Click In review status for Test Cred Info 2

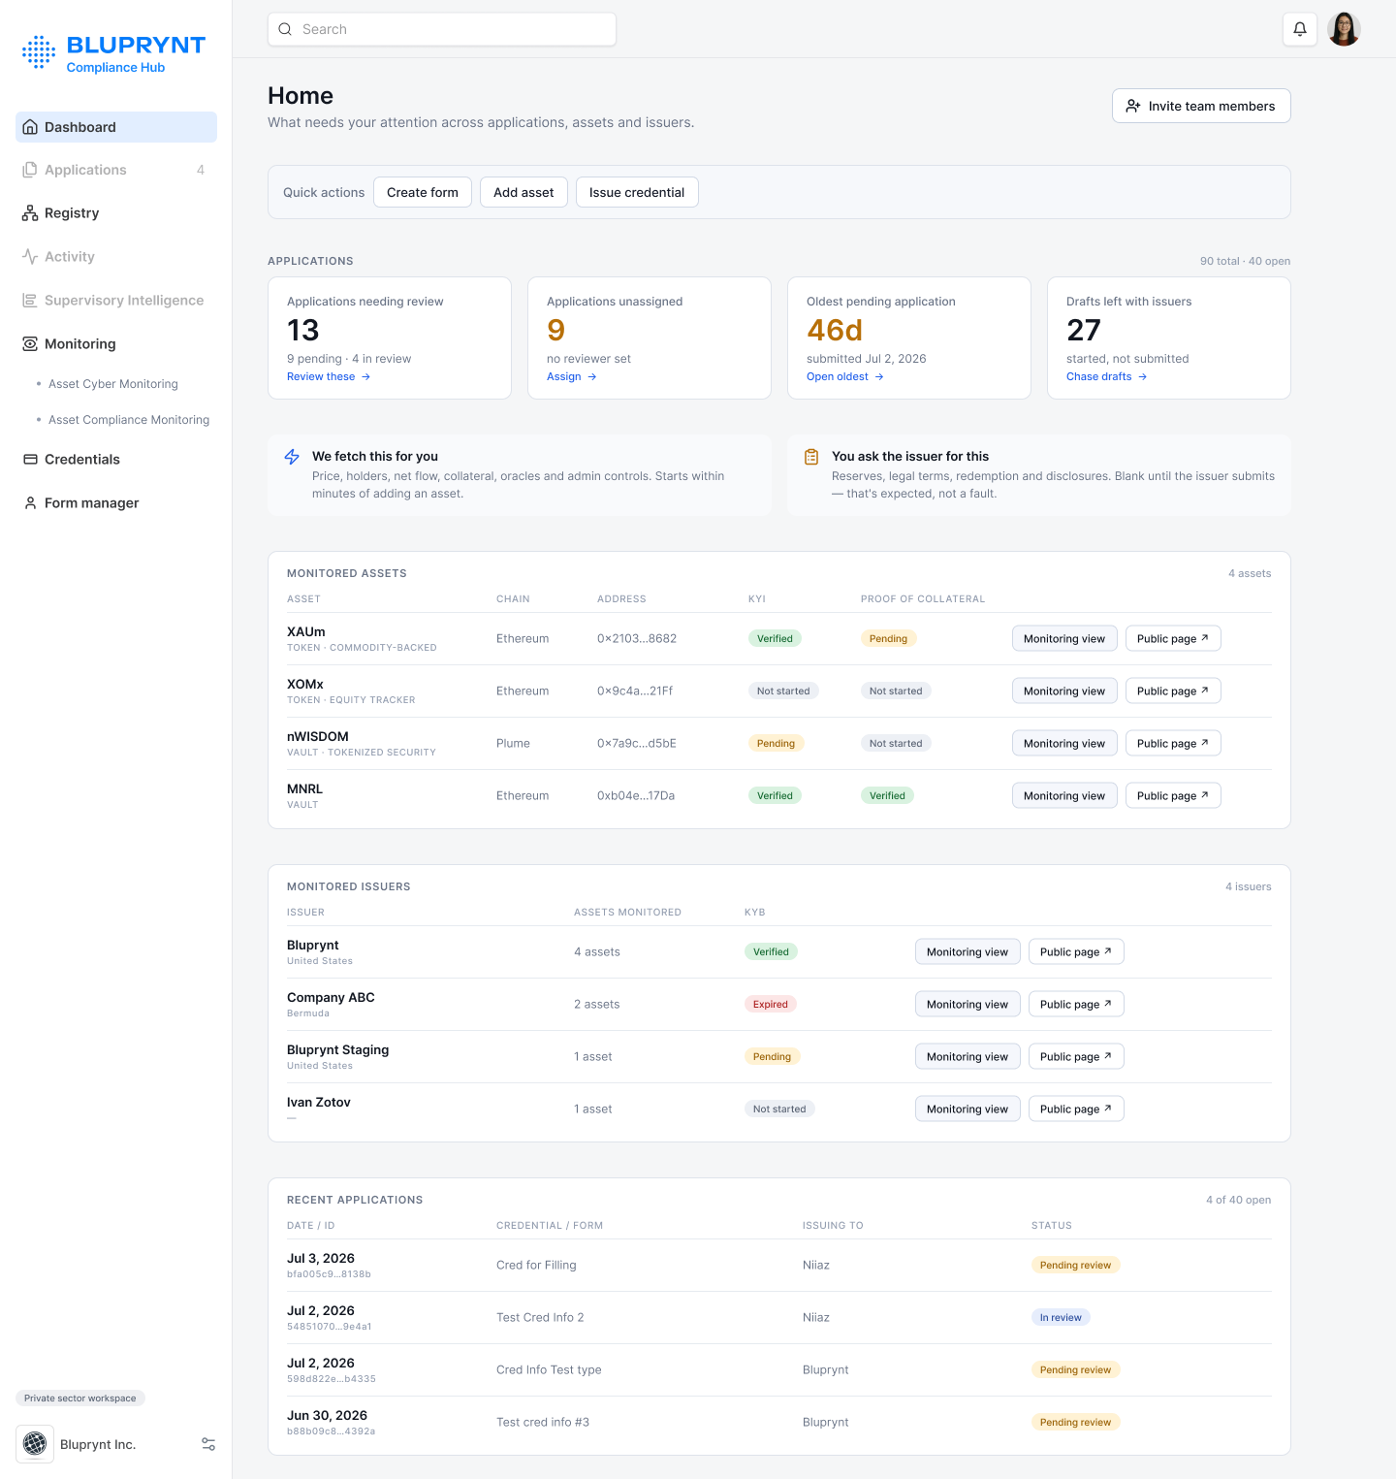pos(1061,1317)
